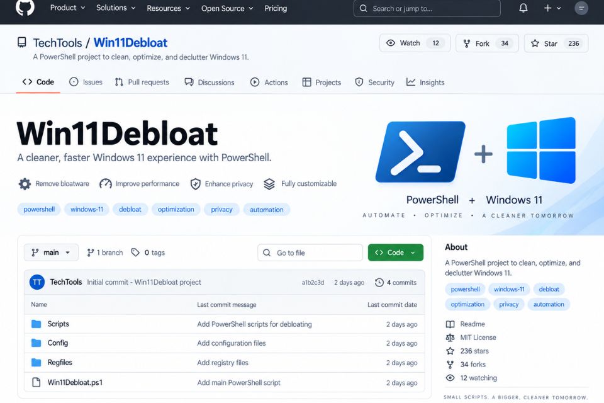Click the Issues circle icon

(x=74, y=82)
